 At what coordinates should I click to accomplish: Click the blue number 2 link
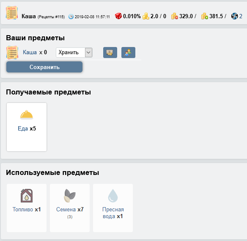pos(241,16)
